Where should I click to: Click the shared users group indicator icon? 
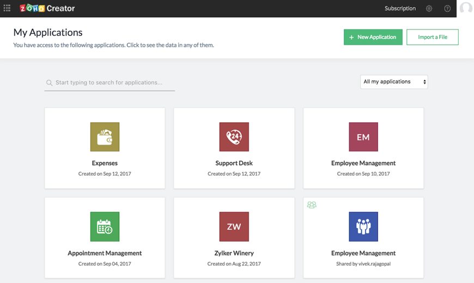point(312,205)
